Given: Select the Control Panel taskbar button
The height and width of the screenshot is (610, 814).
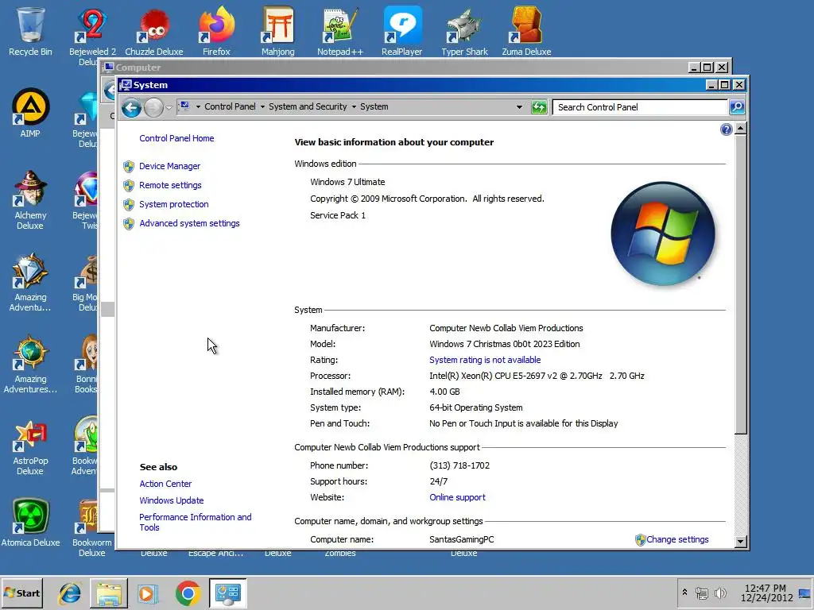Looking at the screenshot, I should [x=228, y=593].
